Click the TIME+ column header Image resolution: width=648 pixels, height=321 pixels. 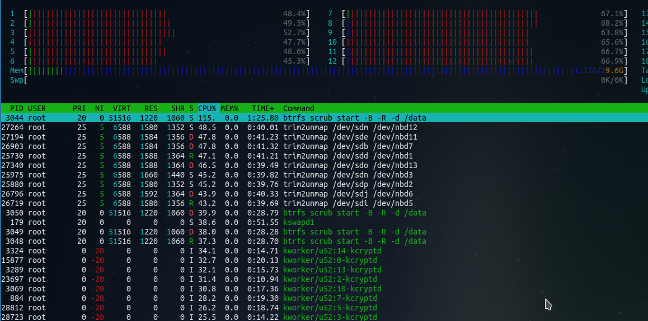pyautogui.click(x=263, y=108)
